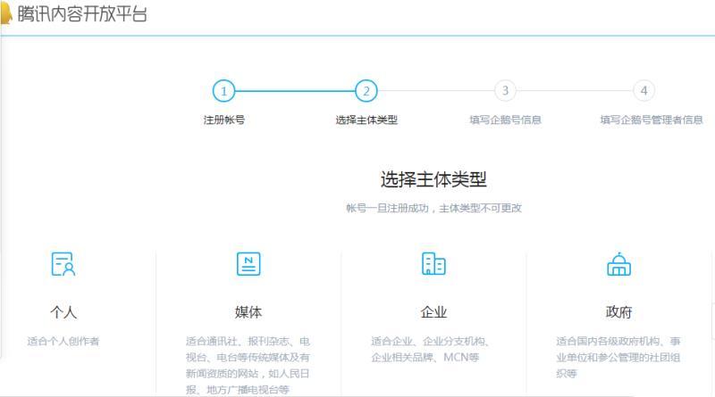Click the 个人 account type icon
The image size is (715, 397).
click(63, 264)
